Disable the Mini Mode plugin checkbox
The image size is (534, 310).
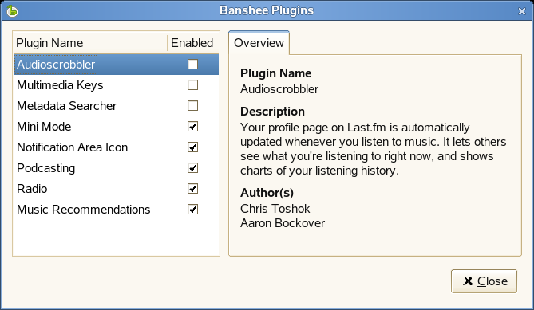192,127
